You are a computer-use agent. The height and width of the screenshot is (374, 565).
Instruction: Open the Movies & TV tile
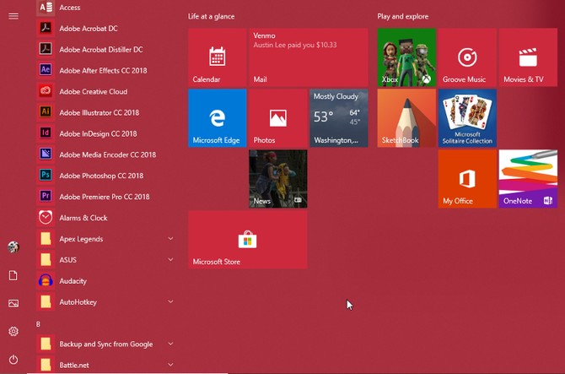tap(527, 57)
